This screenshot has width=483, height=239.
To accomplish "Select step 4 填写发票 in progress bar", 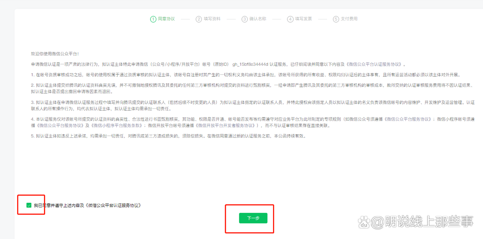I will 299,19.
